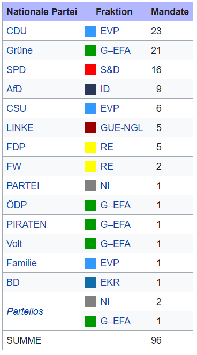The width and height of the screenshot is (197, 355).
Task: Open the ÖDP party link
Action: click(17, 205)
